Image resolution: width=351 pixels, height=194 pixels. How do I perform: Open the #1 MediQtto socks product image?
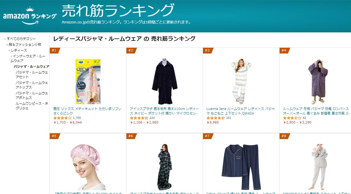88,81
